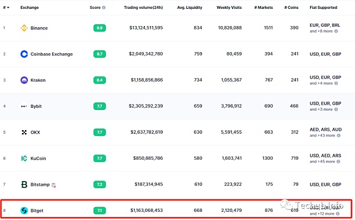The height and width of the screenshot is (220, 355).
Task: Open the OKX exchange link
Action: [35, 132]
